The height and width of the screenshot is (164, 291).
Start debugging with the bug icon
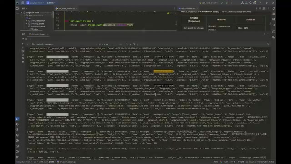coord(226,3)
